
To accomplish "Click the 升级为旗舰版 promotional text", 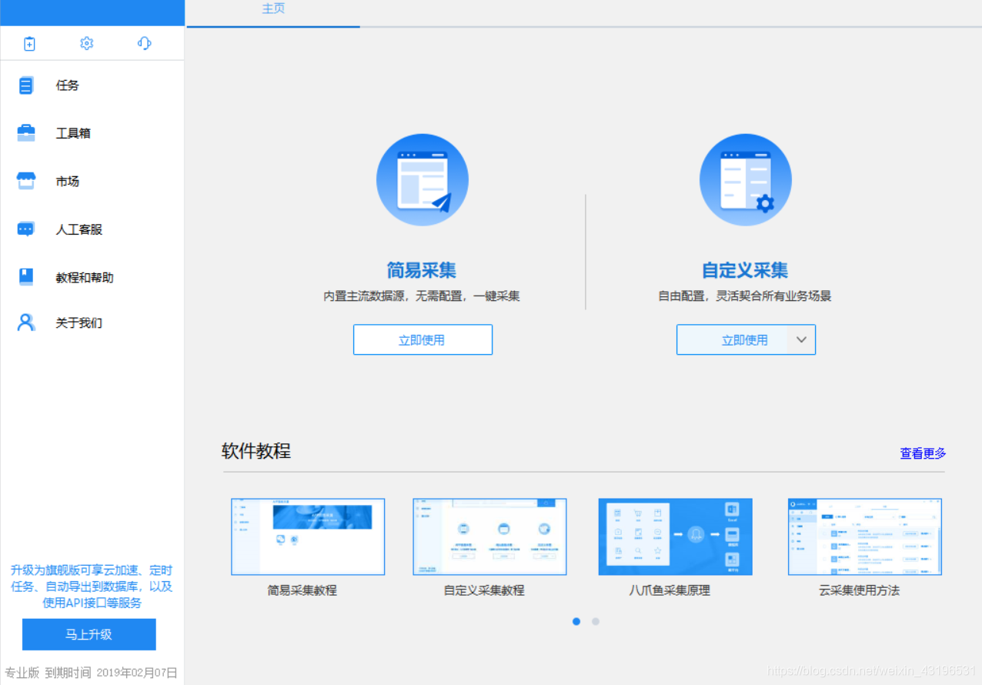I will (92, 586).
